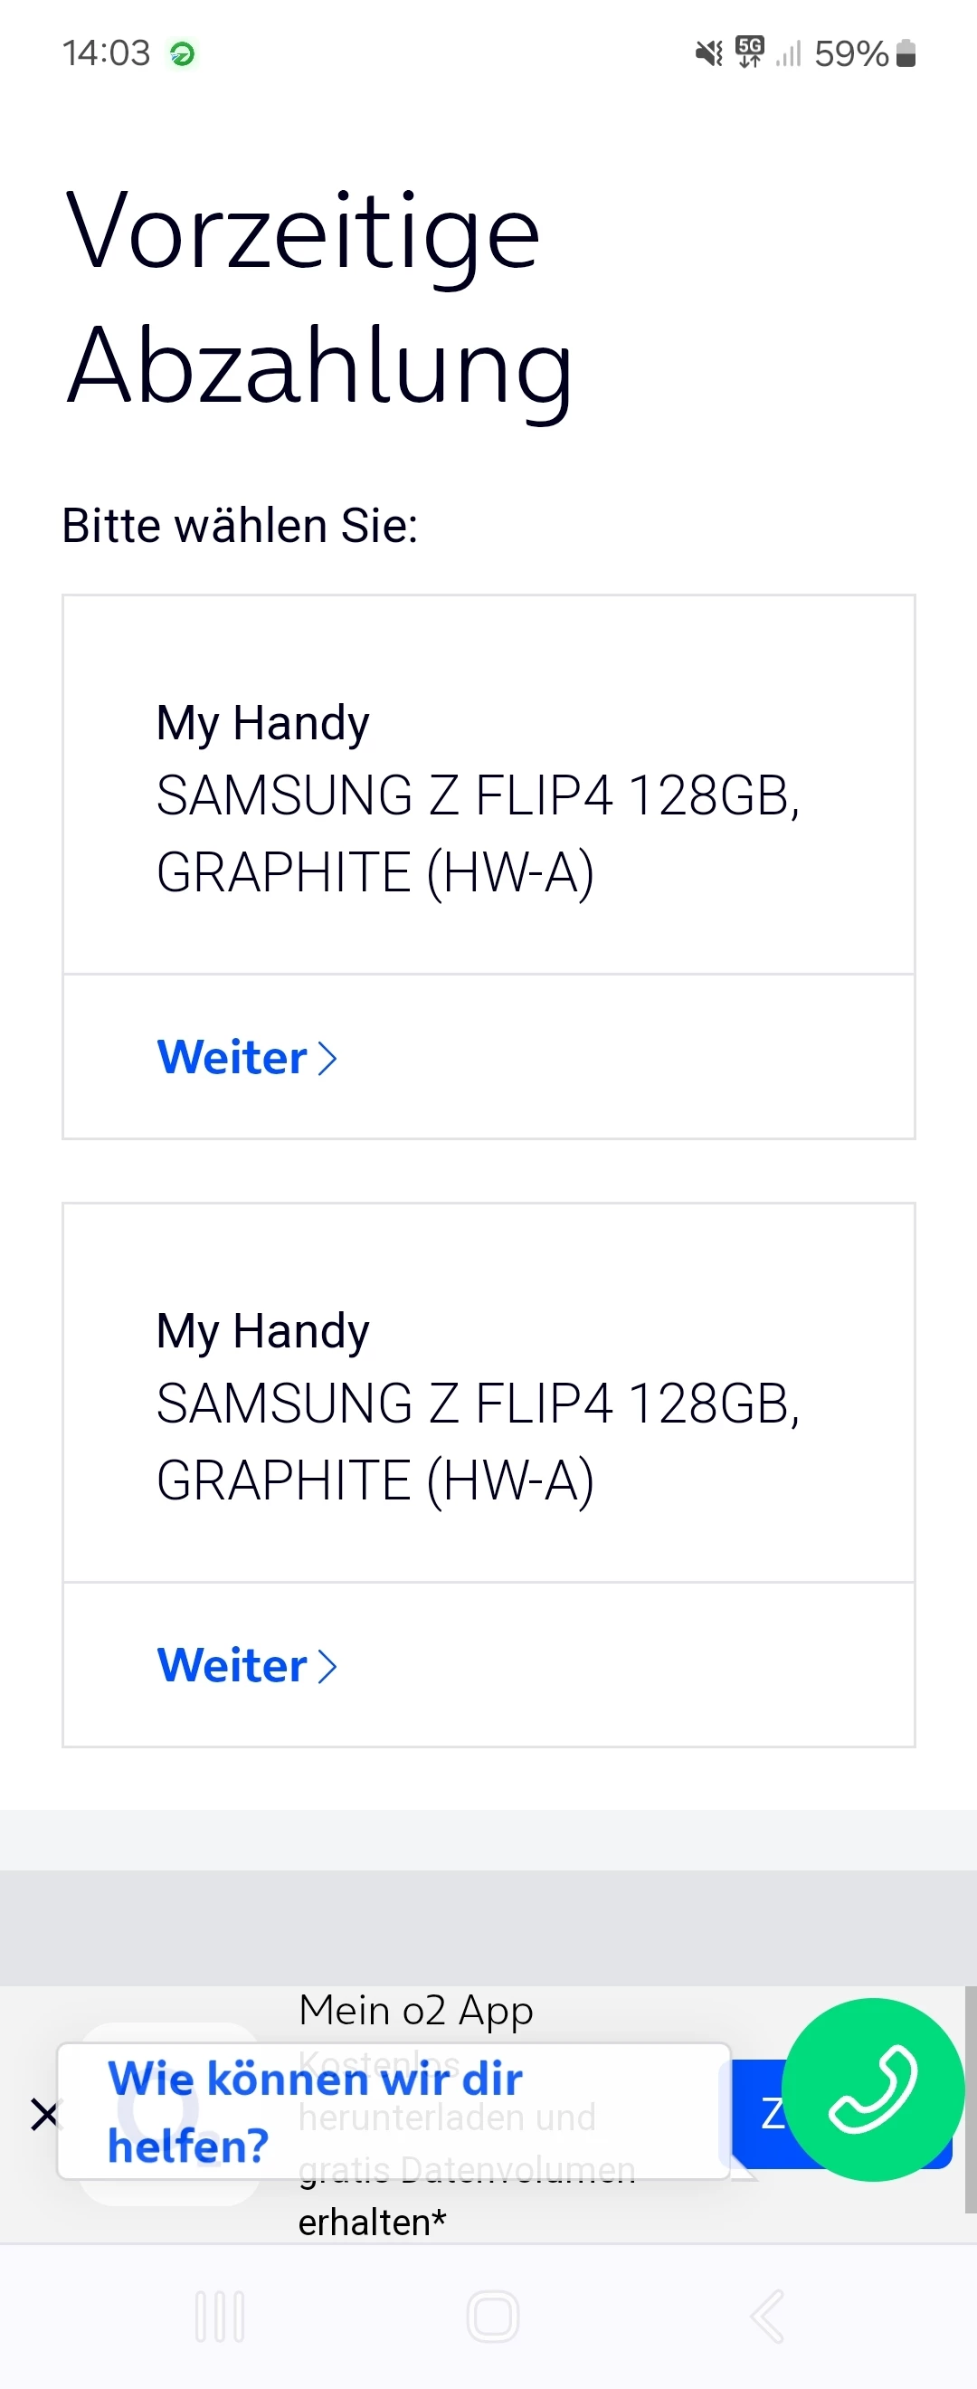Click "Weiter" in the second My Handy card
Image resolution: width=977 pixels, height=2389 pixels.
[x=232, y=1665]
